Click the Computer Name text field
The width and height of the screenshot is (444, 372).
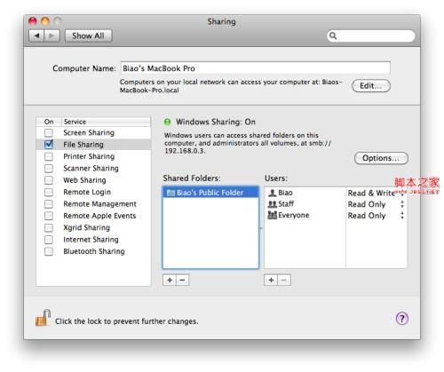coord(256,68)
